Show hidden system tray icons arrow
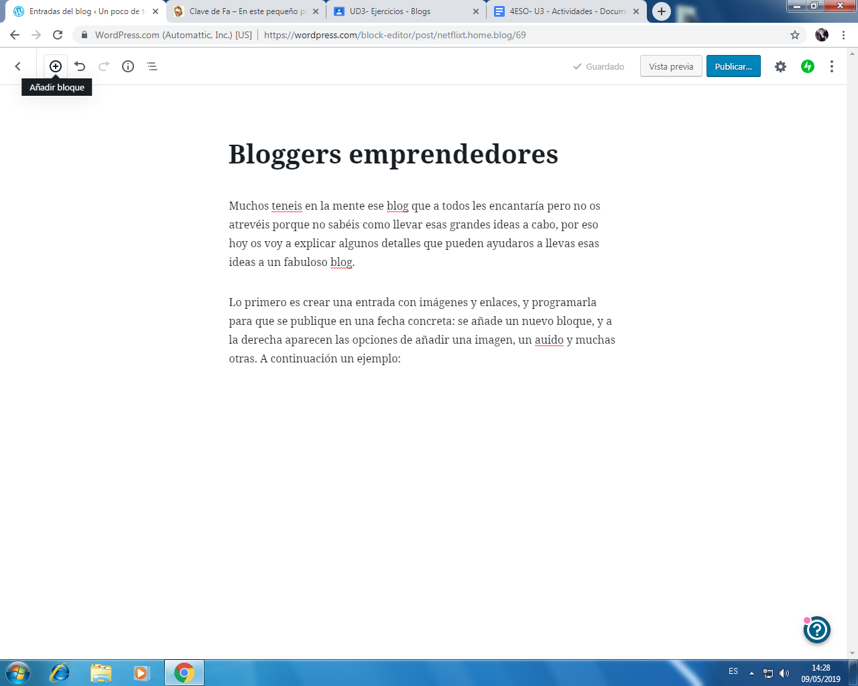 point(751,673)
